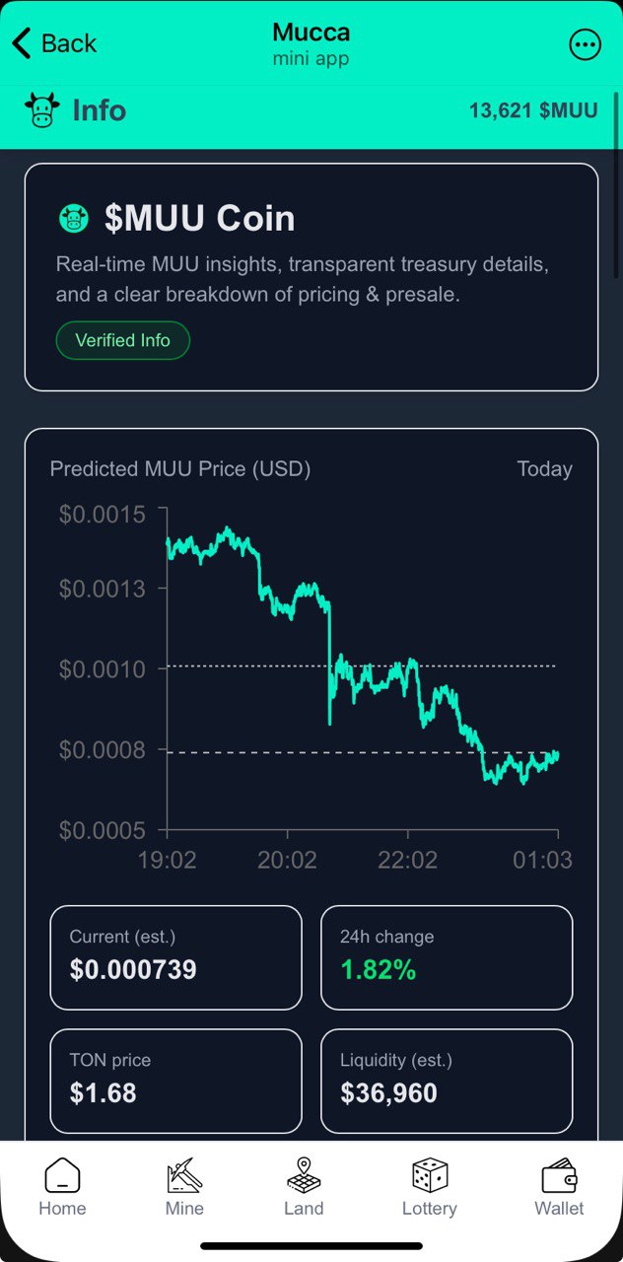Click the Verified Info badge
Screen dimensions: 623x1262
pyautogui.click(x=123, y=340)
